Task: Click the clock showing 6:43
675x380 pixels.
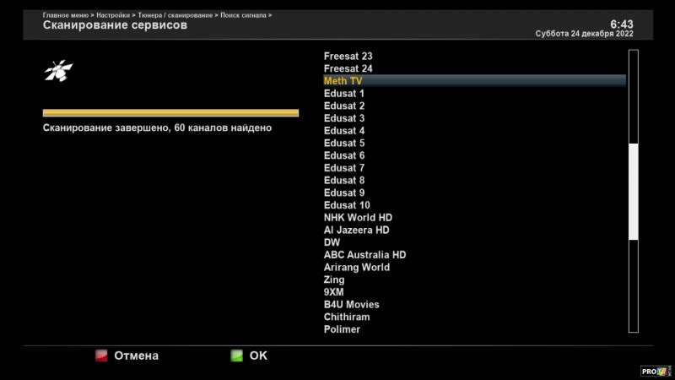Action: tap(621, 24)
